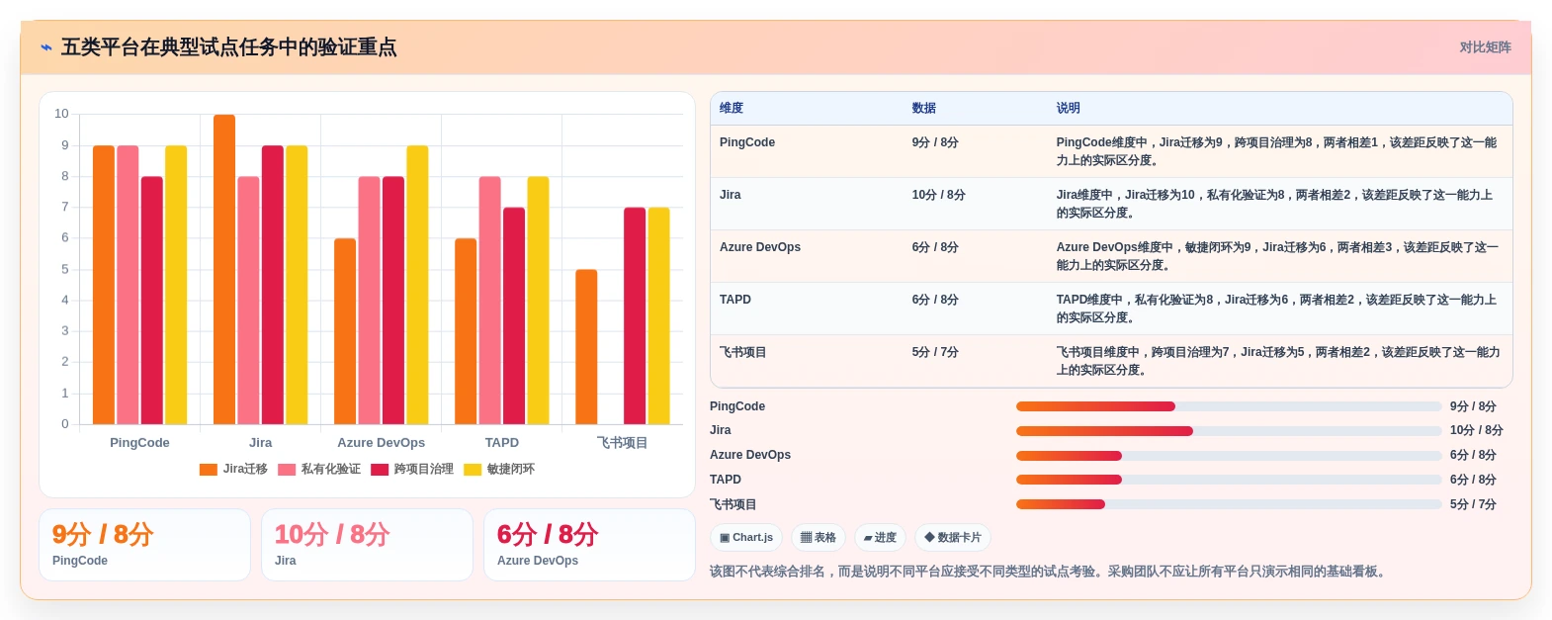Viewport: 1552px width, 620px height.
Task: Click the title 五类平台在典型试点任务中的验证重点
Action: tap(228, 47)
